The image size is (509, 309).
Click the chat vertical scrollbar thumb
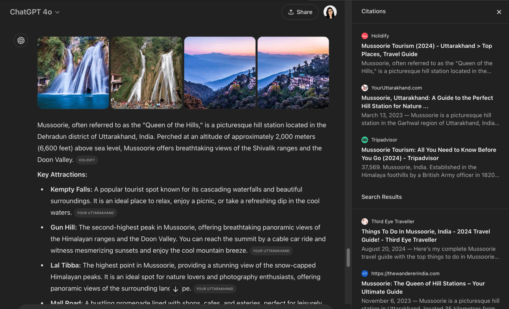pyautogui.click(x=348, y=258)
